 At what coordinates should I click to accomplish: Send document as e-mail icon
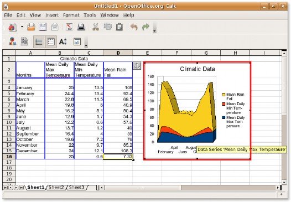tap(55, 27)
